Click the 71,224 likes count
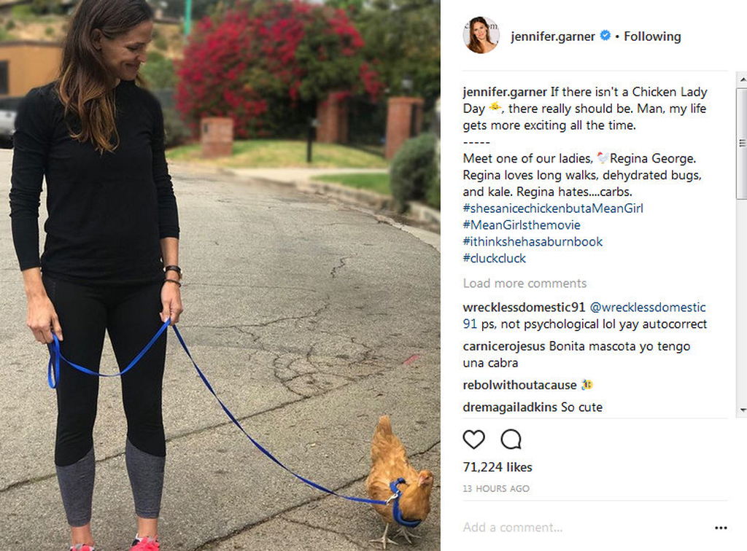Image resolution: width=747 pixels, height=551 pixels. 498,467
